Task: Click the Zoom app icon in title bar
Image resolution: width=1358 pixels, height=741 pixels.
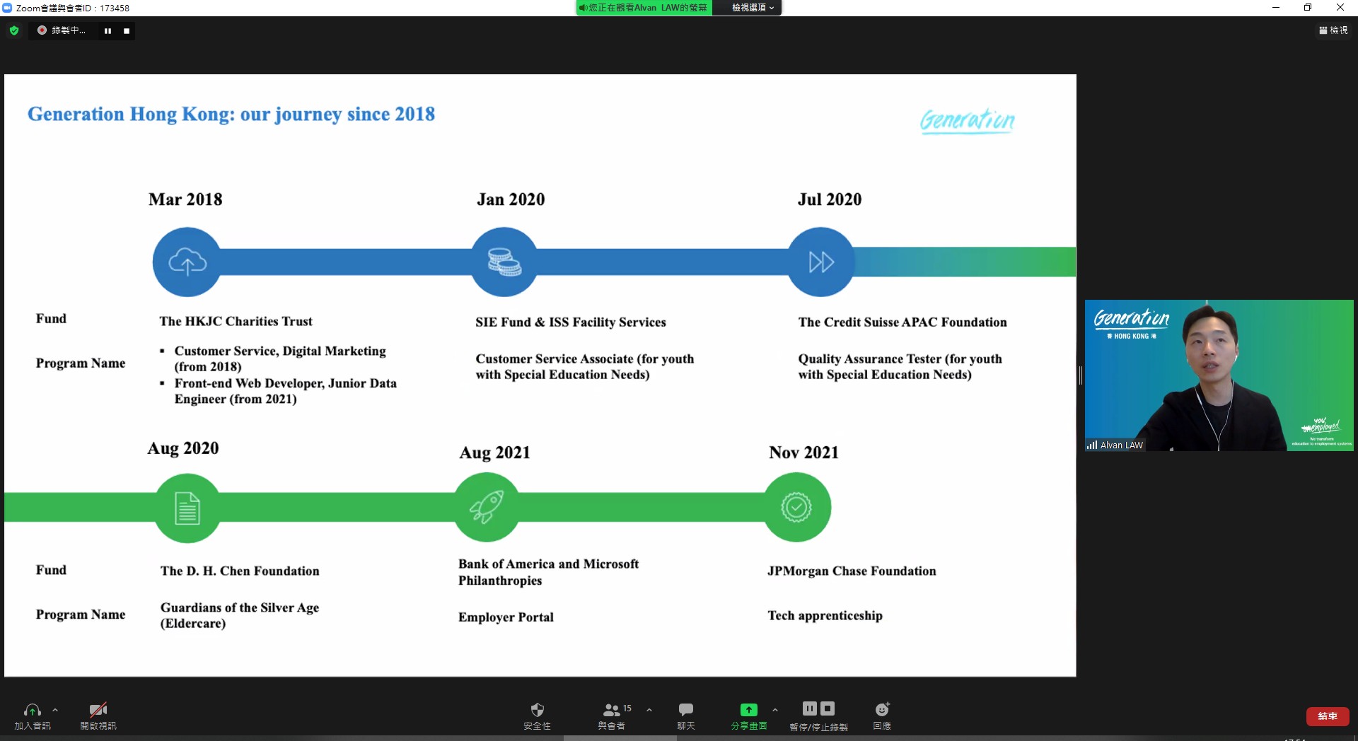Action: tap(7, 8)
